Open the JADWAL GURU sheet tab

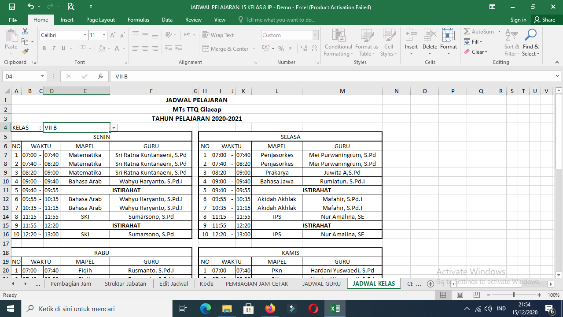coord(321,283)
